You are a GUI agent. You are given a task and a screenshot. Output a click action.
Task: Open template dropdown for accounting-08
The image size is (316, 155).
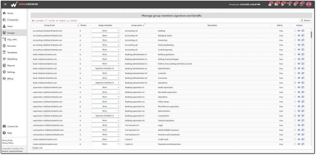[x=106, y=45]
